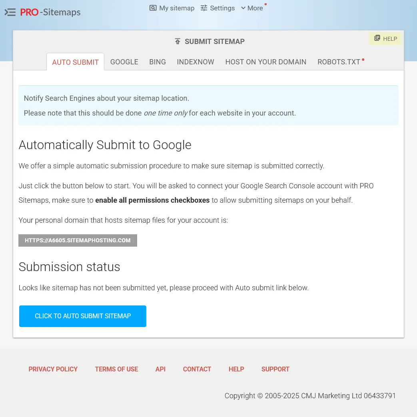Viewport: 417px width, 417px height.
Task: Click the PRO-Sitemaps logo
Action: [x=50, y=12]
